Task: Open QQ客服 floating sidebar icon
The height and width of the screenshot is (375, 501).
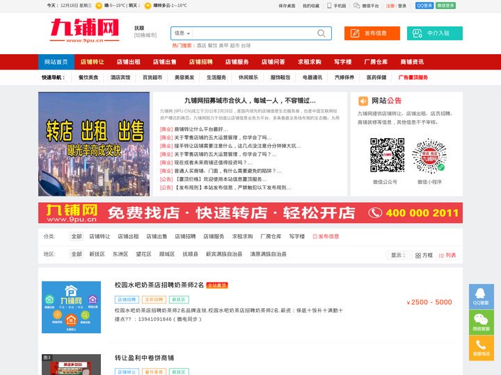Action: [482, 297]
